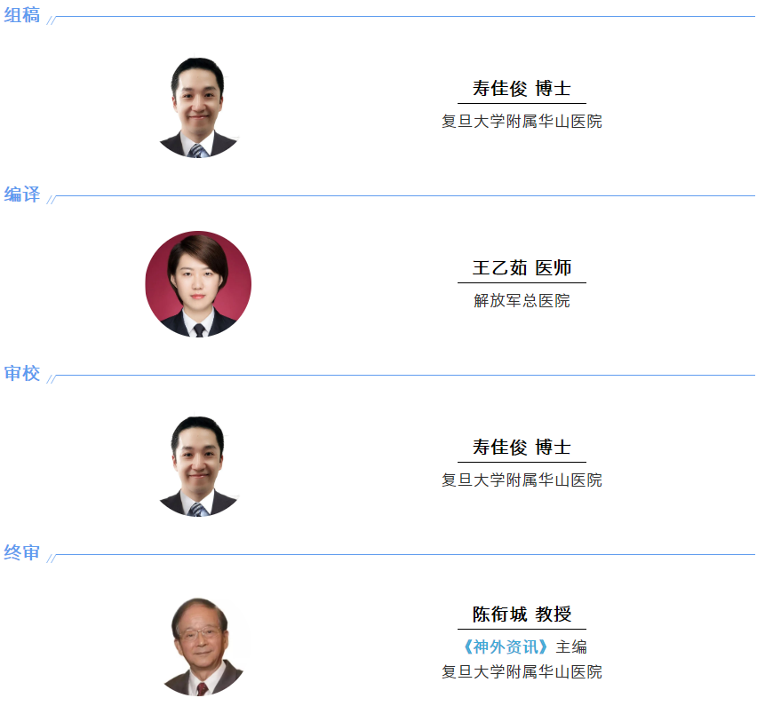Click name 陈衔城 教授
Viewport: 765px width, 706px height.
pos(522,614)
